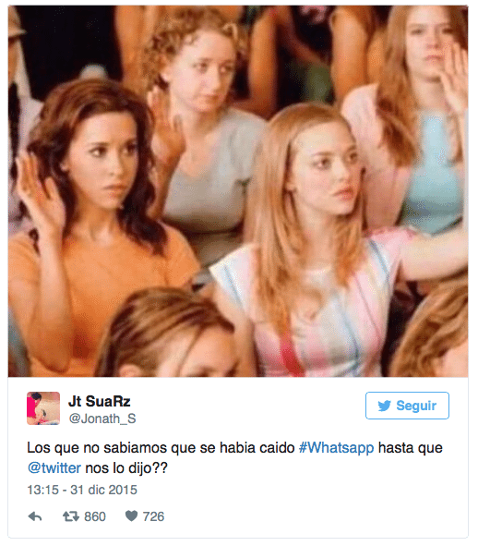The height and width of the screenshot is (546, 490).
Task: Retweet using the retweet arrows icon
Action: (x=71, y=516)
